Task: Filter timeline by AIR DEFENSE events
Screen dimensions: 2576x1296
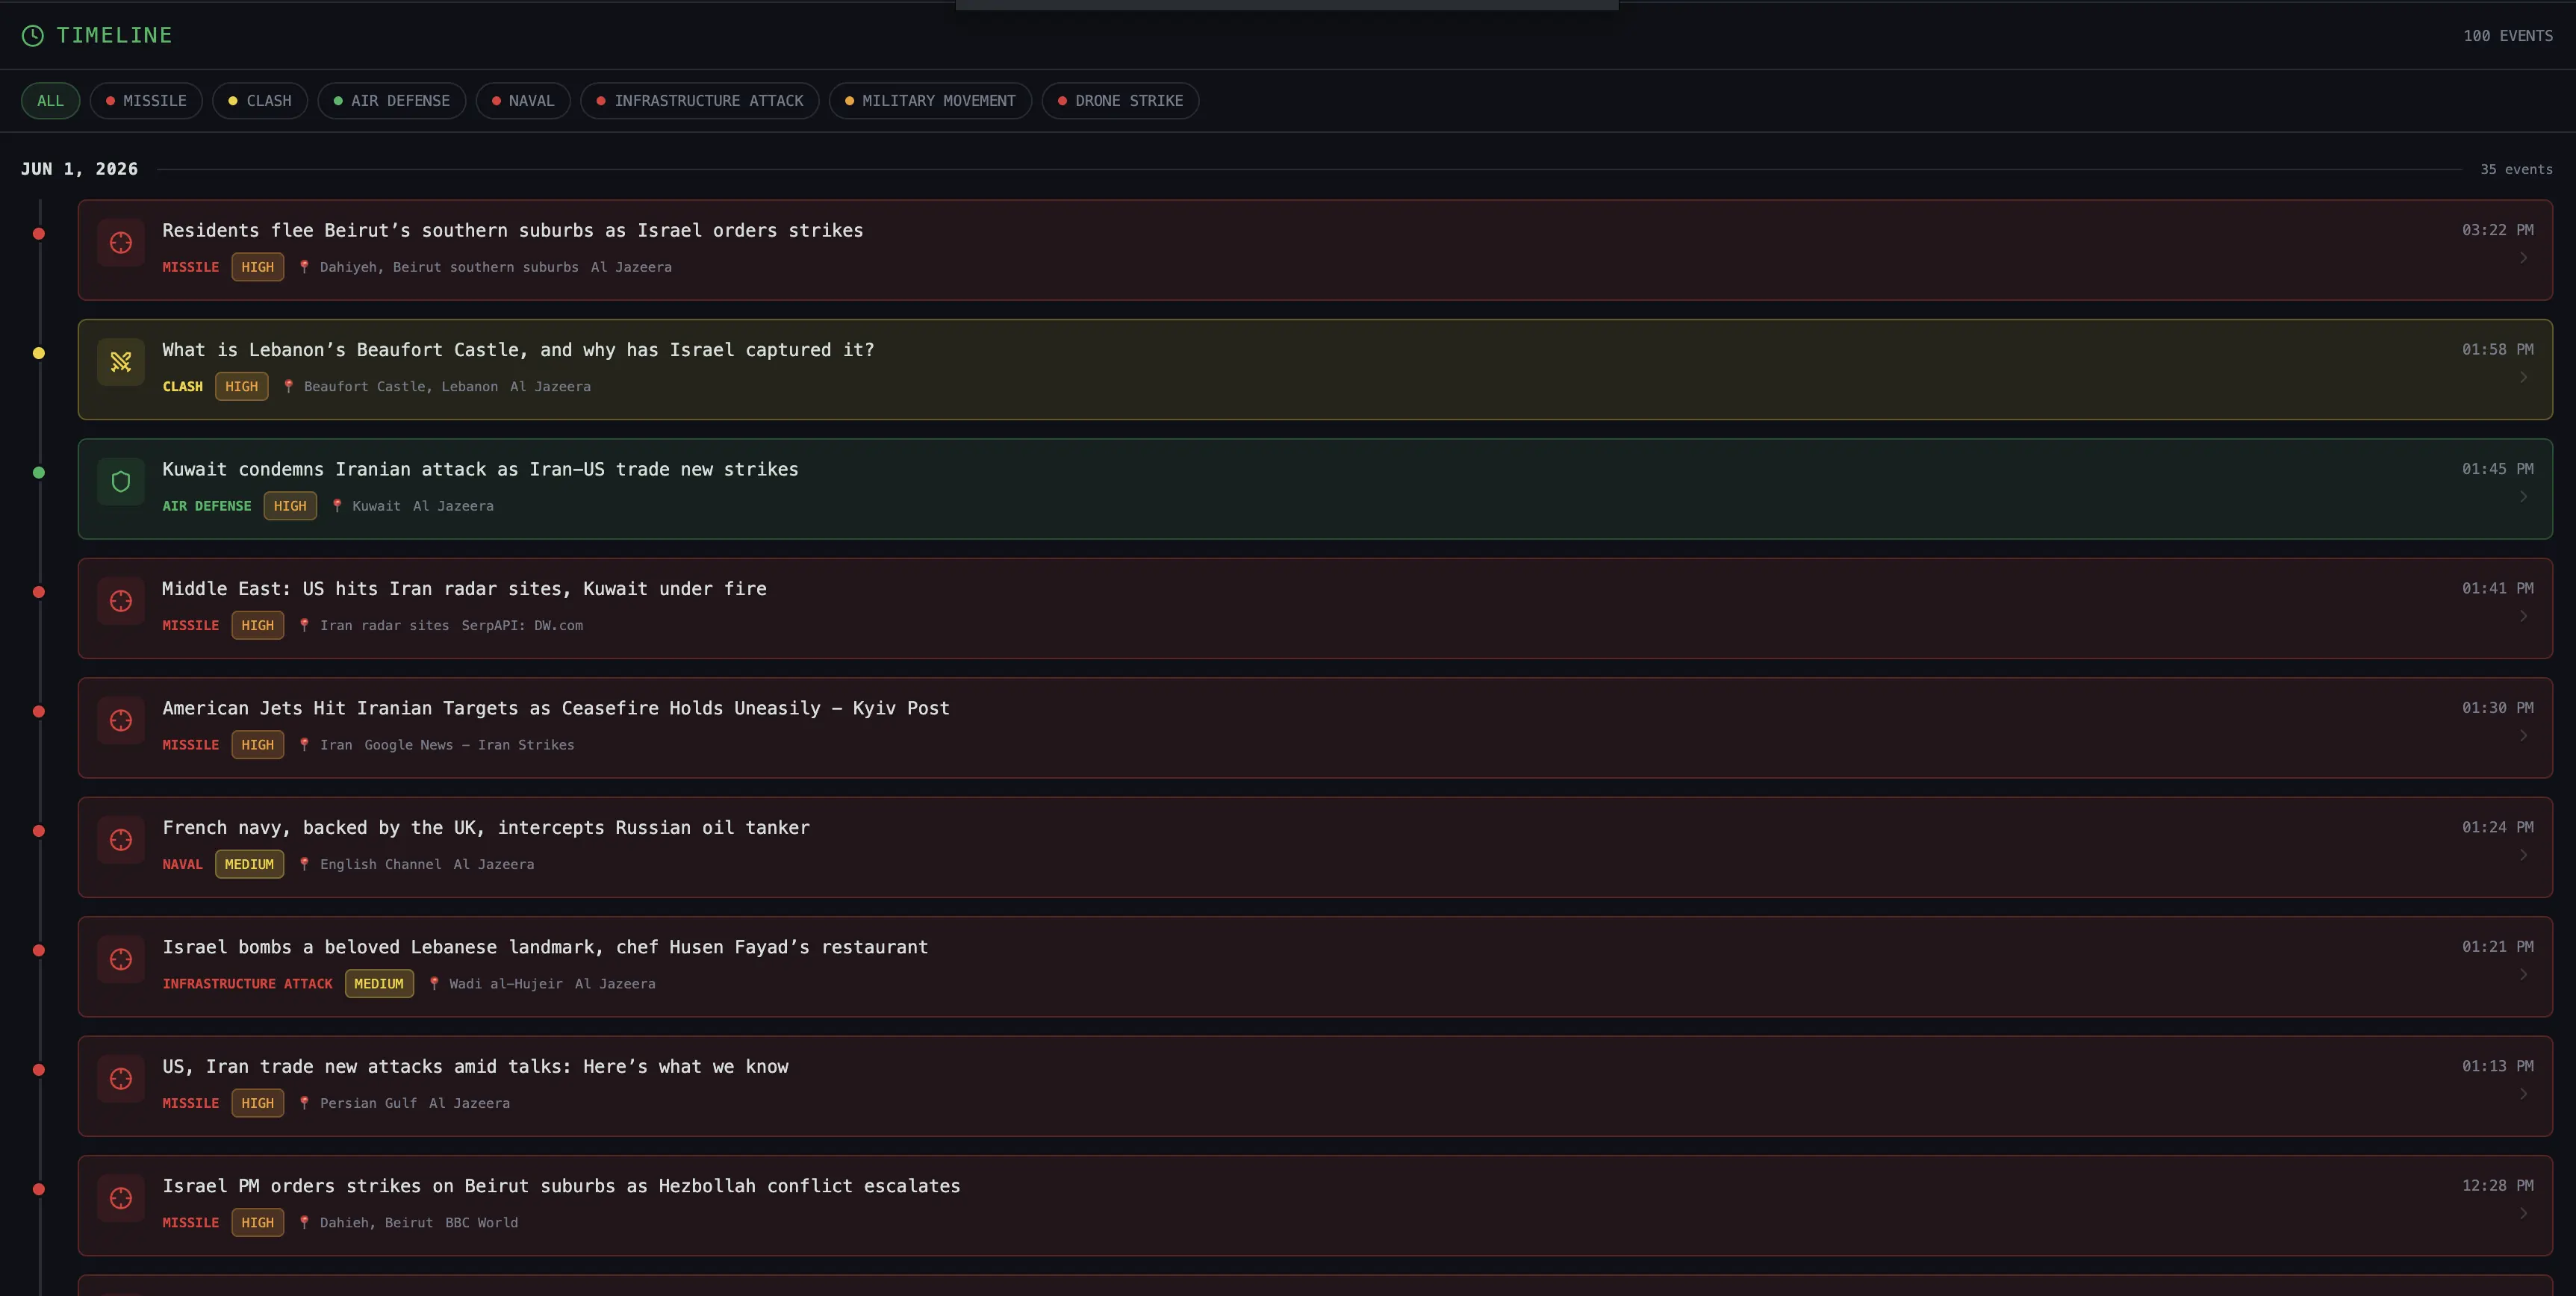Action: [392, 101]
